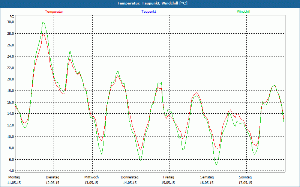Click the 16,0 axis value
The height and width of the screenshot is (187, 300).
coord(10,102)
